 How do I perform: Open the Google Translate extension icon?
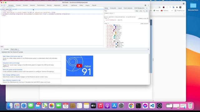click(x=173, y=7)
